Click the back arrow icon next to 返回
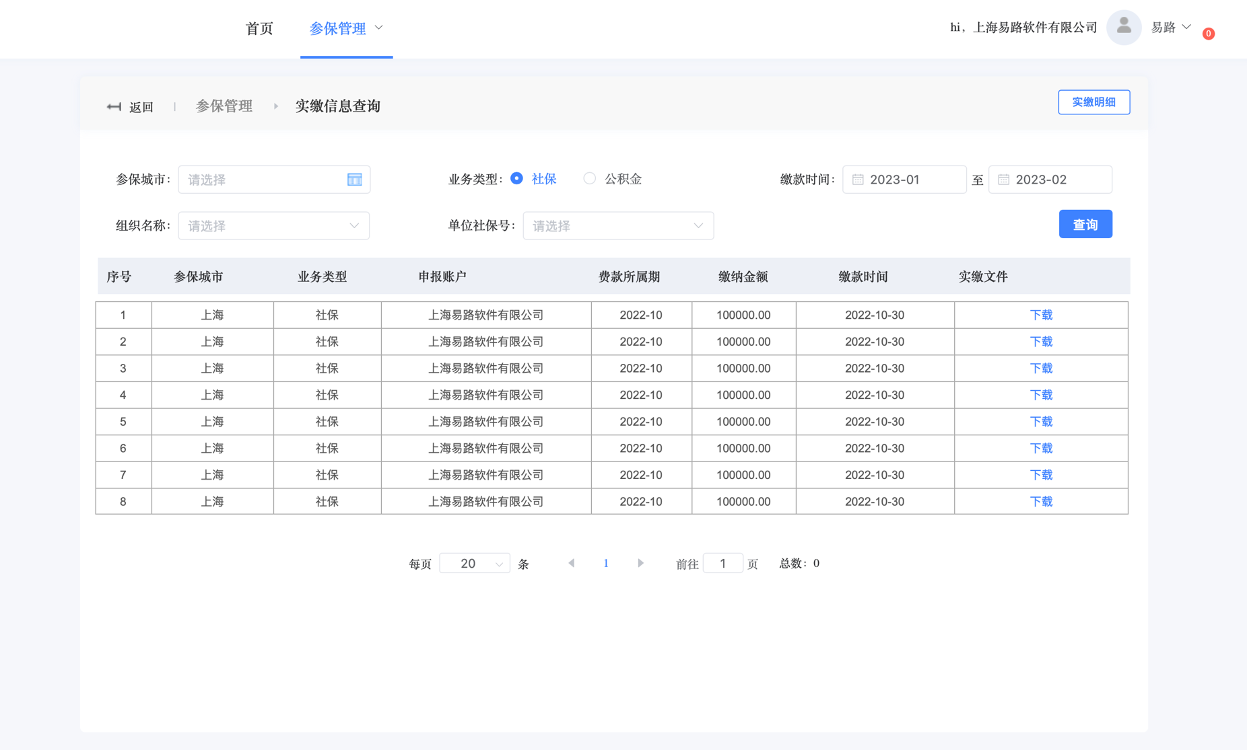This screenshot has width=1247, height=750. pos(114,107)
